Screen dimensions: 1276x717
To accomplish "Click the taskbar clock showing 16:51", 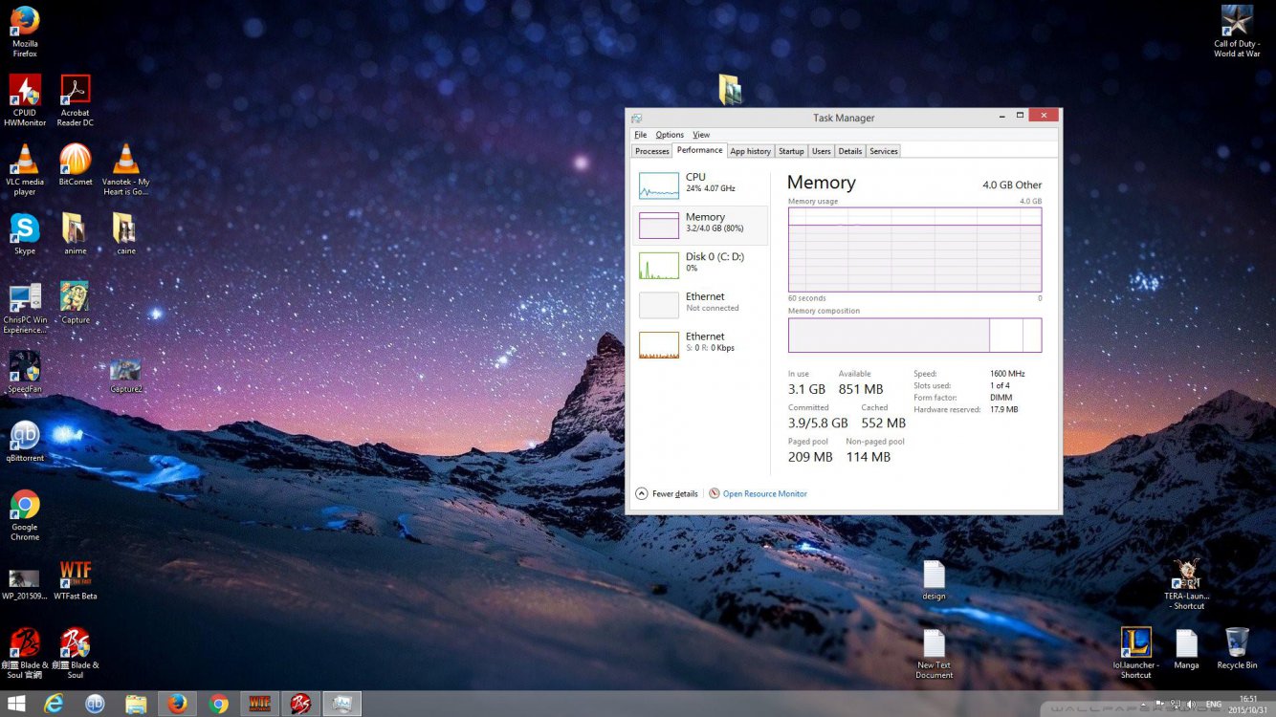I will pyautogui.click(x=1248, y=704).
